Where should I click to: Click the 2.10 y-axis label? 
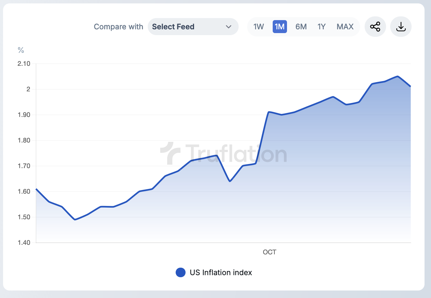pos(24,64)
